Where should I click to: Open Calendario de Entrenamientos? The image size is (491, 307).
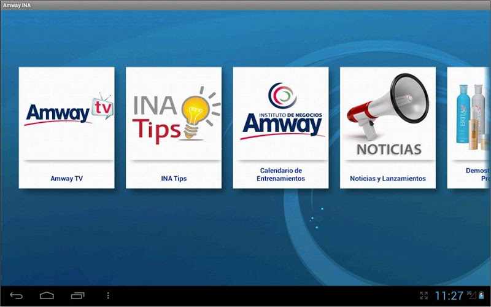(281, 174)
